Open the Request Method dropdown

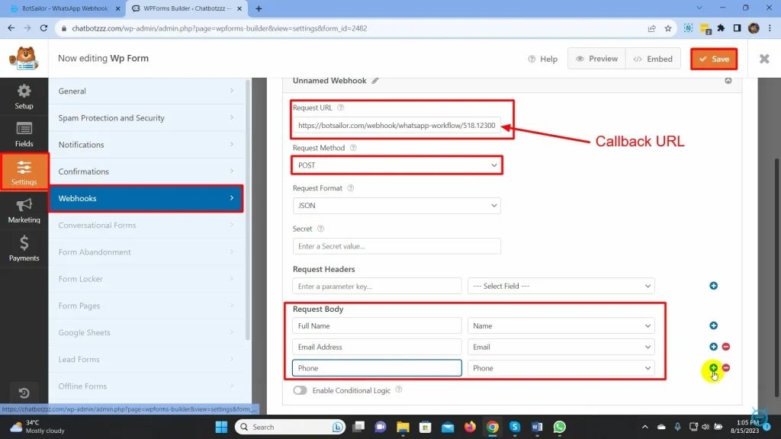[397, 165]
